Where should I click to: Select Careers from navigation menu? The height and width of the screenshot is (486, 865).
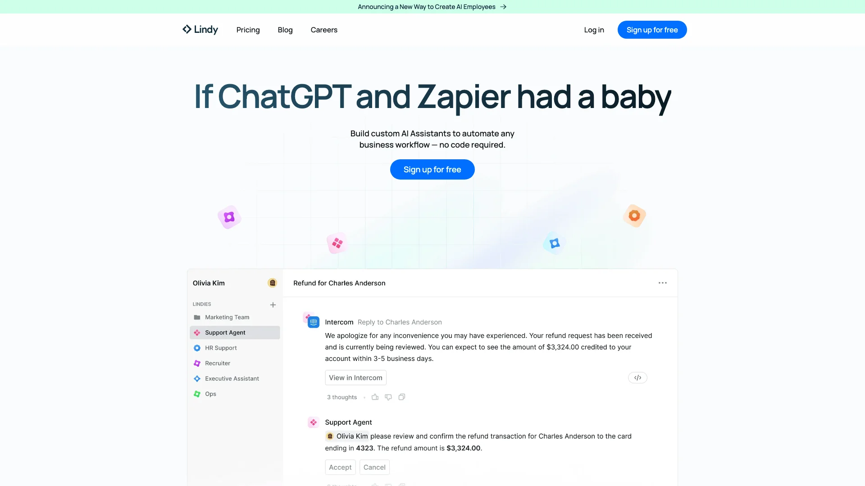click(x=324, y=30)
